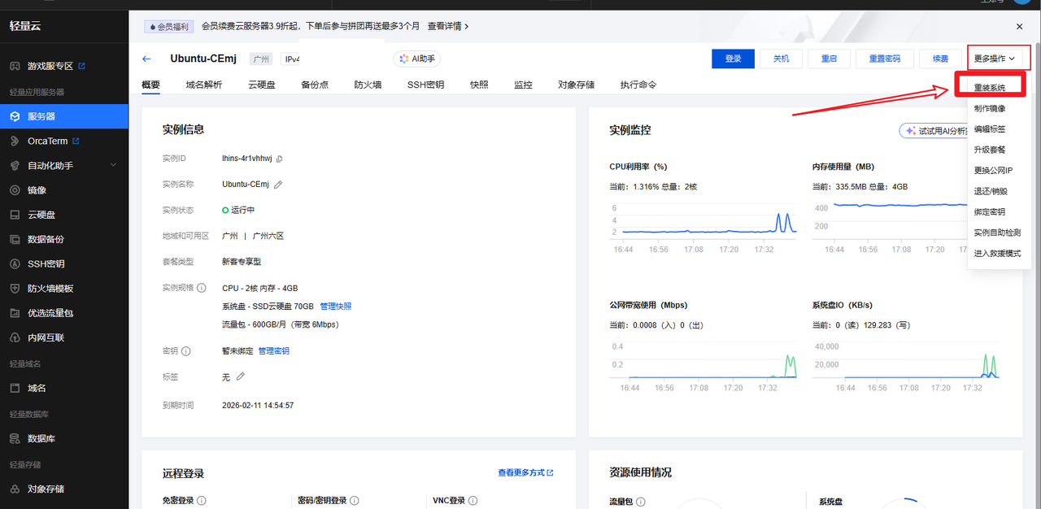
Task: Switch to the 防火墙 tab
Action: point(368,85)
